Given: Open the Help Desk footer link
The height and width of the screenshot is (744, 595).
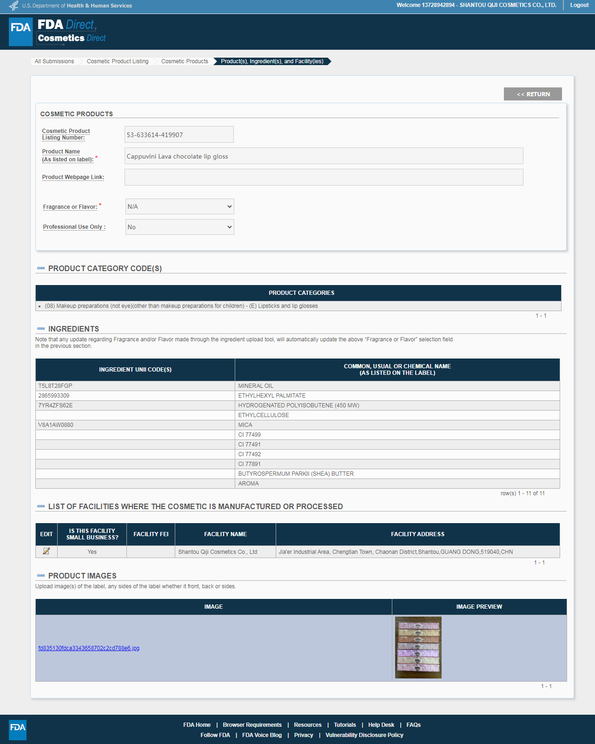Looking at the screenshot, I should (381, 725).
